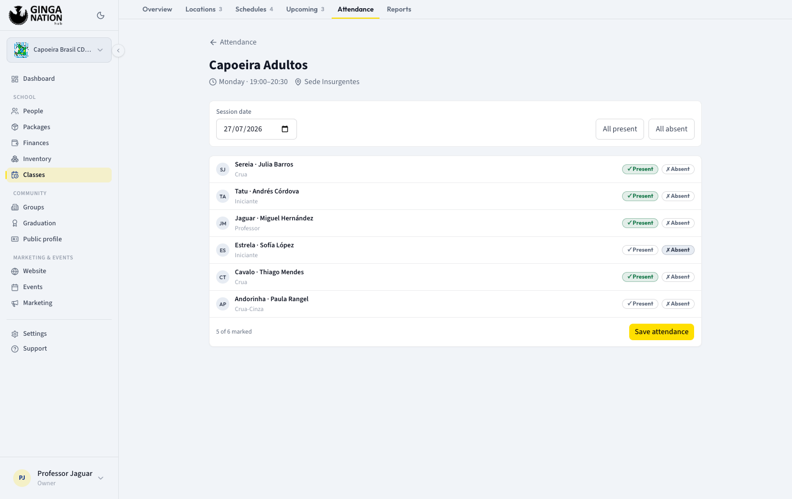The height and width of the screenshot is (499, 792).
Task: Mark Julia Barros as Present
Action: (640, 169)
